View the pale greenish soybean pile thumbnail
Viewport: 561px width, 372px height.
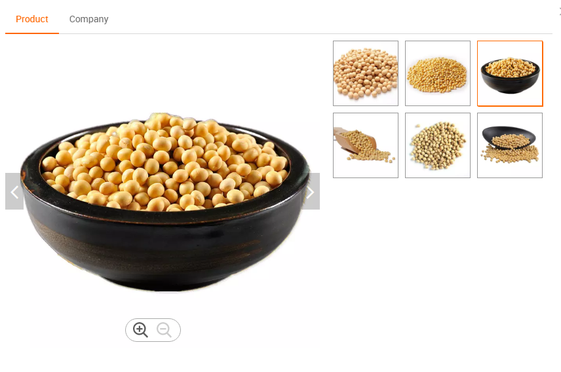click(x=438, y=145)
